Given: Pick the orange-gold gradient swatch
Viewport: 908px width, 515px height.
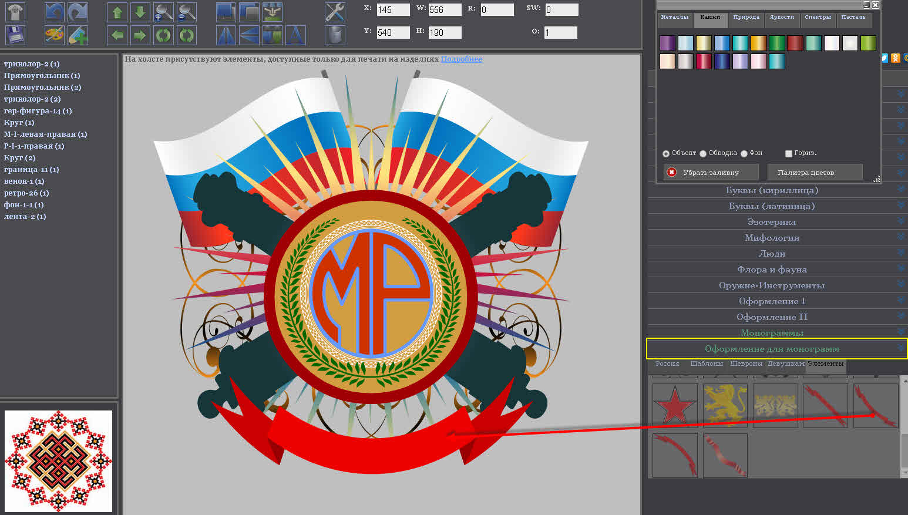Looking at the screenshot, I should coord(758,43).
